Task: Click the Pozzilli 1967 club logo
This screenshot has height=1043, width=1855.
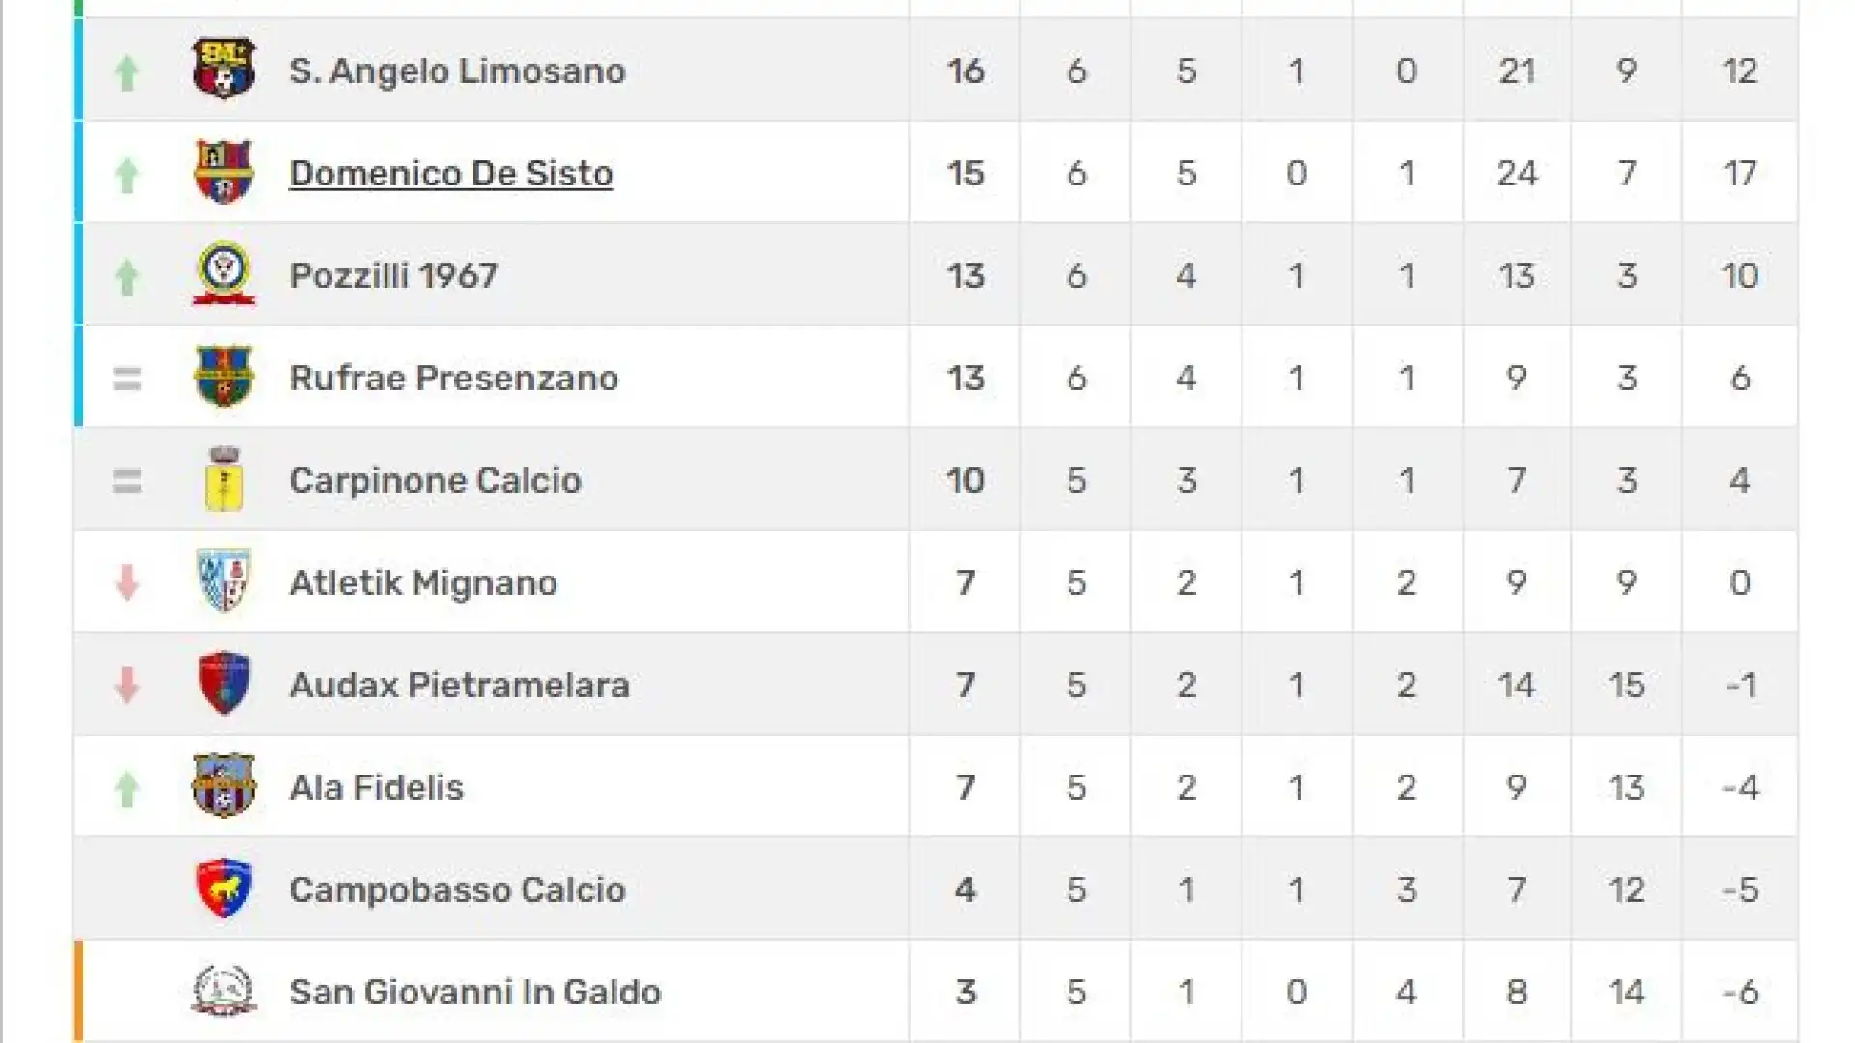Action: 223,274
